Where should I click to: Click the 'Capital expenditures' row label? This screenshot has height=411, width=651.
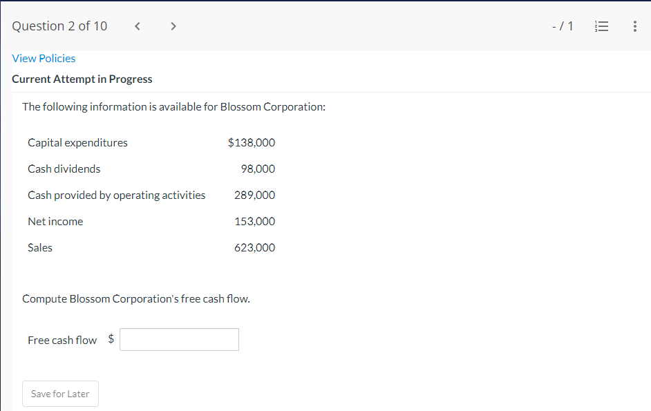click(x=77, y=143)
